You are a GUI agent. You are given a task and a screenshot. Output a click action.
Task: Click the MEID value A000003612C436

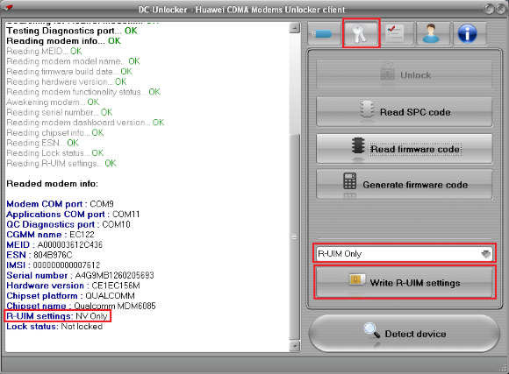point(70,244)
